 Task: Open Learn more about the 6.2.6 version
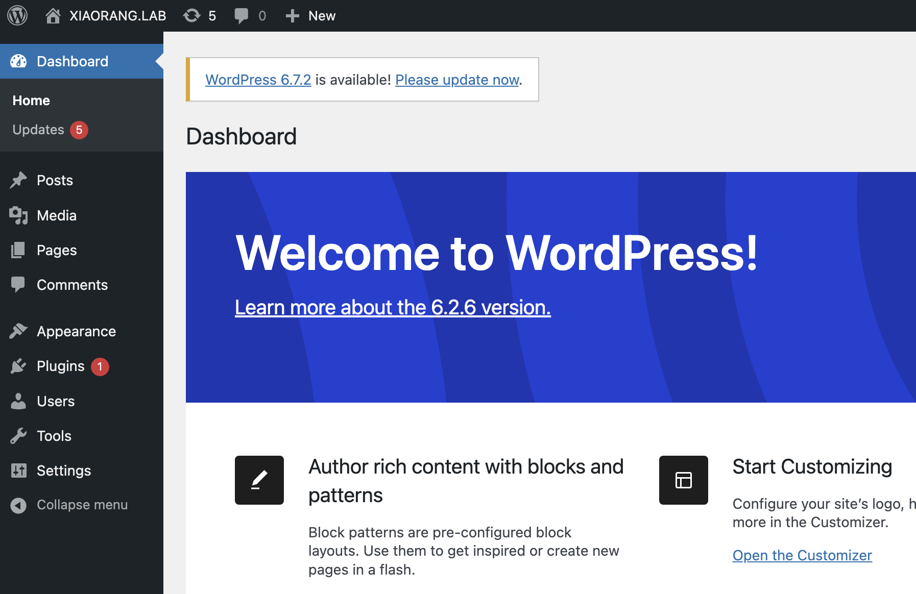393,307
